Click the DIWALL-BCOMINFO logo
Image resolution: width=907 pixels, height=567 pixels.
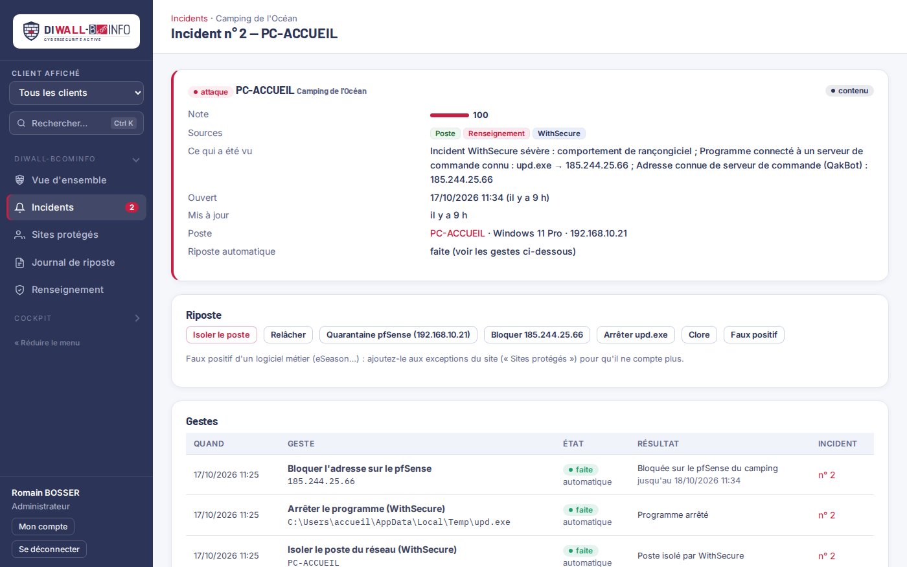[76, 31]
